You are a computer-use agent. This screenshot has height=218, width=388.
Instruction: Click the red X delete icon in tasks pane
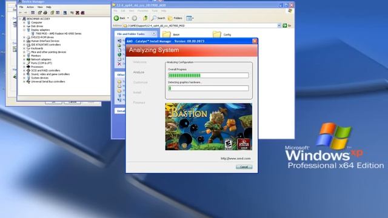point(119,64)
